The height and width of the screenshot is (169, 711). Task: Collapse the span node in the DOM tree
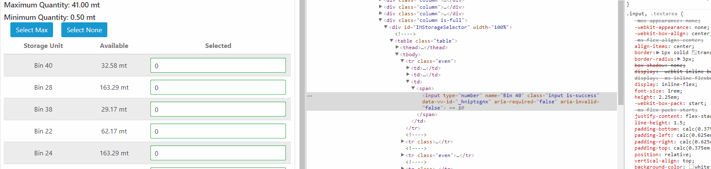[x=413, y=88]
